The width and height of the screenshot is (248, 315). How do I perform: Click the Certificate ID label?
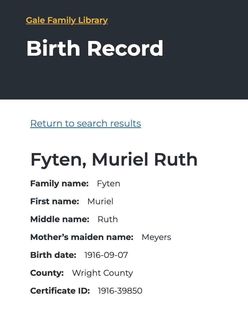60,291
